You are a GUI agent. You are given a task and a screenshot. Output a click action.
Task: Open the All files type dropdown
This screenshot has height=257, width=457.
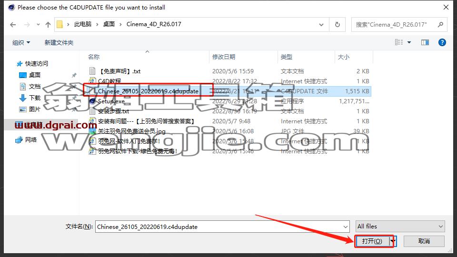click(x=400, y=227)
